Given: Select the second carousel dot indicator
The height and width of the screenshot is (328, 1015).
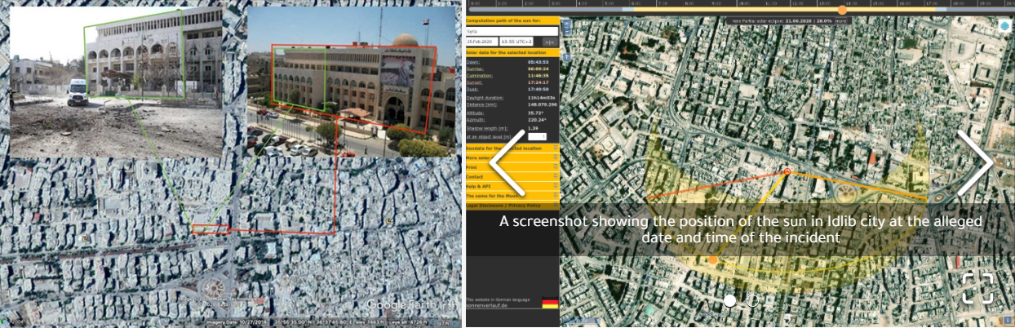Looking at the screenshot, I should click(752, 301).
